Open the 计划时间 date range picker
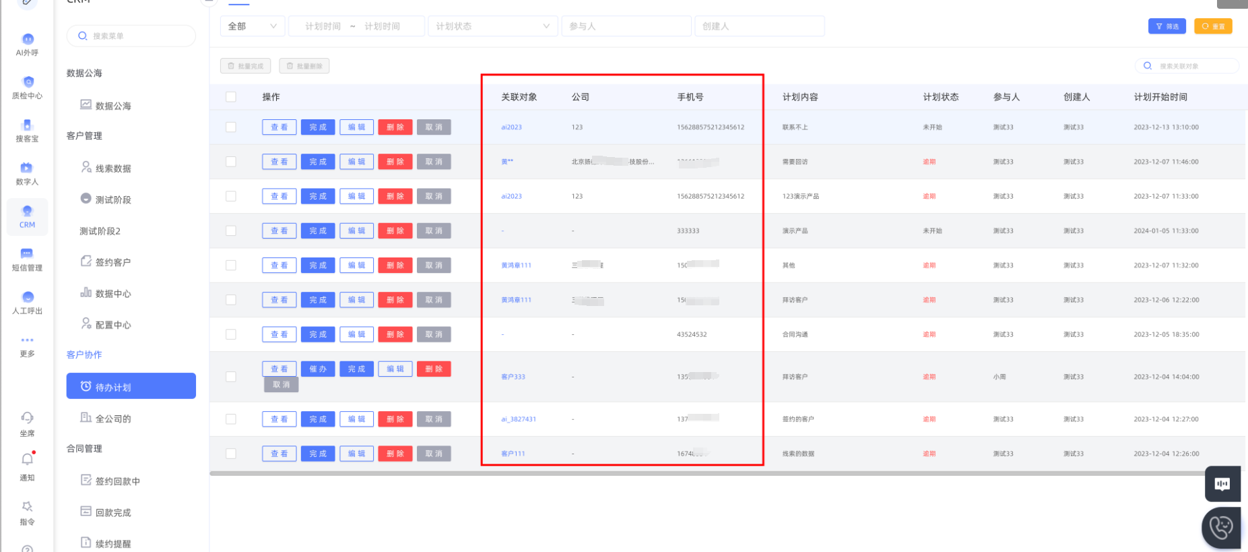 (x=356, y=26)
